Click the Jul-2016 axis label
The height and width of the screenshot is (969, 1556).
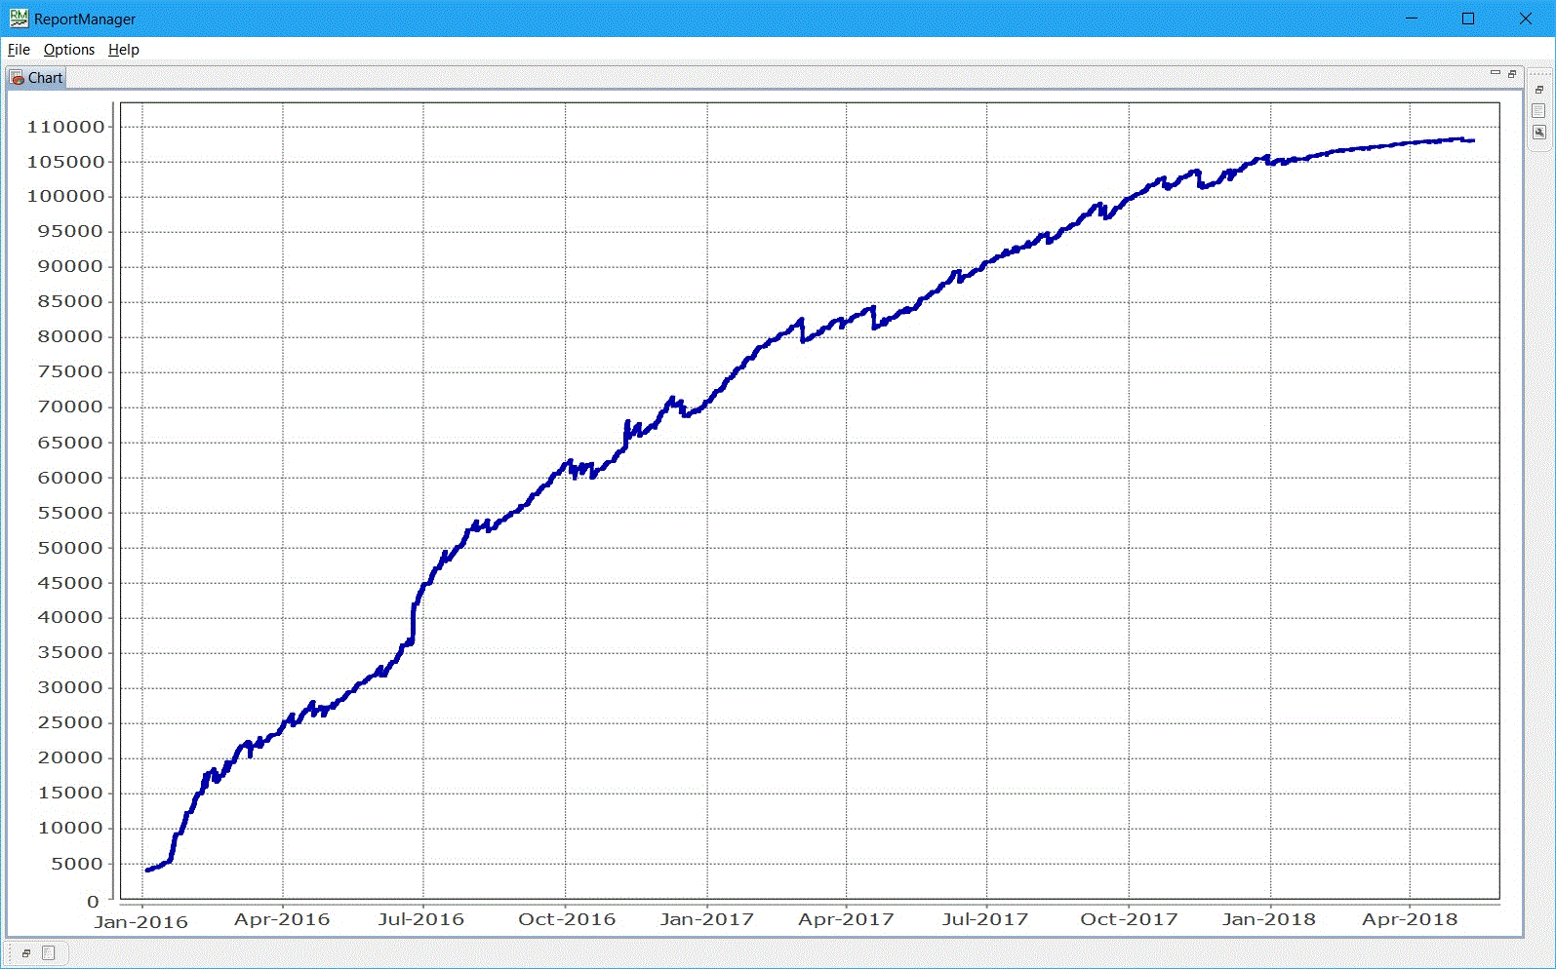421,919
